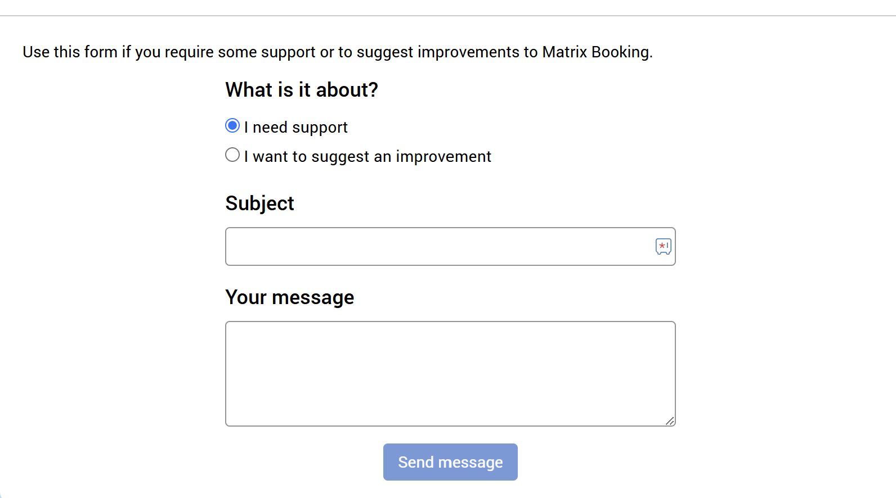Click the word "message" on the Send button
The width and height of the screenshot is (896, 498).
tap(471, 463)
